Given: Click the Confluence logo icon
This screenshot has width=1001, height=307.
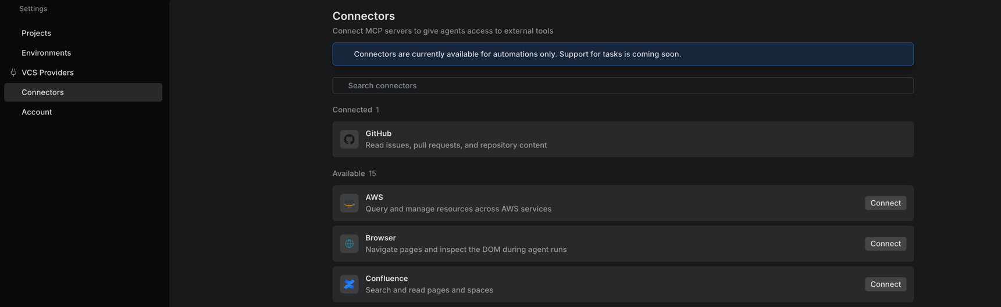Looking at the screenshot, I should coord(349,284).
